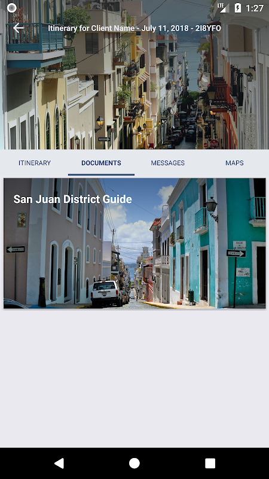Switch to the Itinerary tab
The image size is (269, 479).
[35, 163]
